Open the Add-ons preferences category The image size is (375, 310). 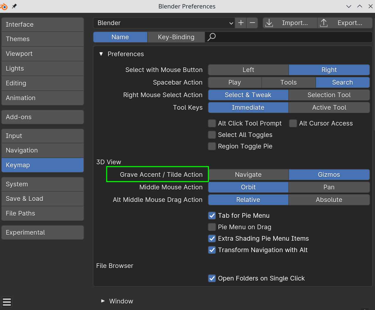coord(42,117)
